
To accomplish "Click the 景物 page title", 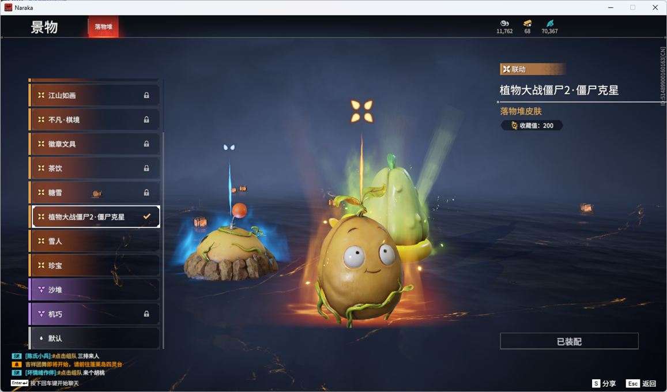I will point(44,27).
